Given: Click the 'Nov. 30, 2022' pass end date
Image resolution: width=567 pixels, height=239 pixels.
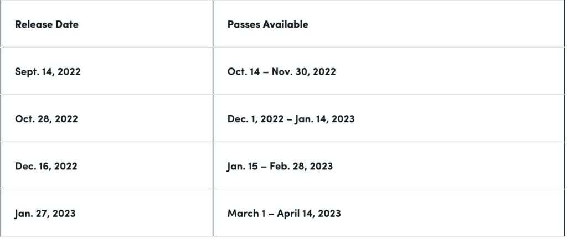Looking at the screenshot, I should (x=303, y=71).
